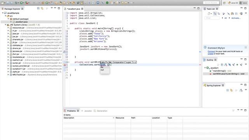Toggle Hide Completed Tasks in Task List
The height and width of the screenshot is (140, 249).
228,14
